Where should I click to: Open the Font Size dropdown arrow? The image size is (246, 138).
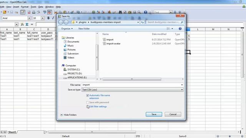[x=43, y=18]
